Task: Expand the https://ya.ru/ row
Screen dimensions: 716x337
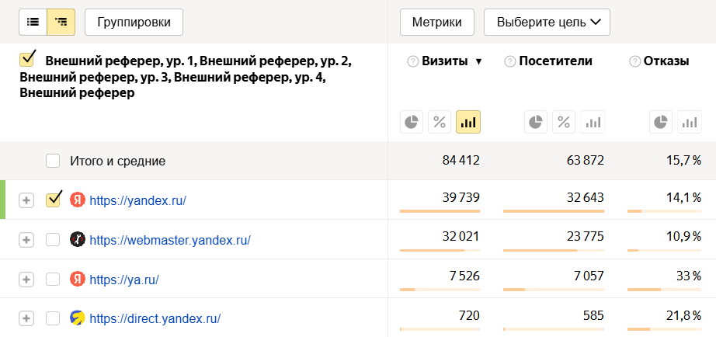Action: pyautogui.click(x=26, y=279)
